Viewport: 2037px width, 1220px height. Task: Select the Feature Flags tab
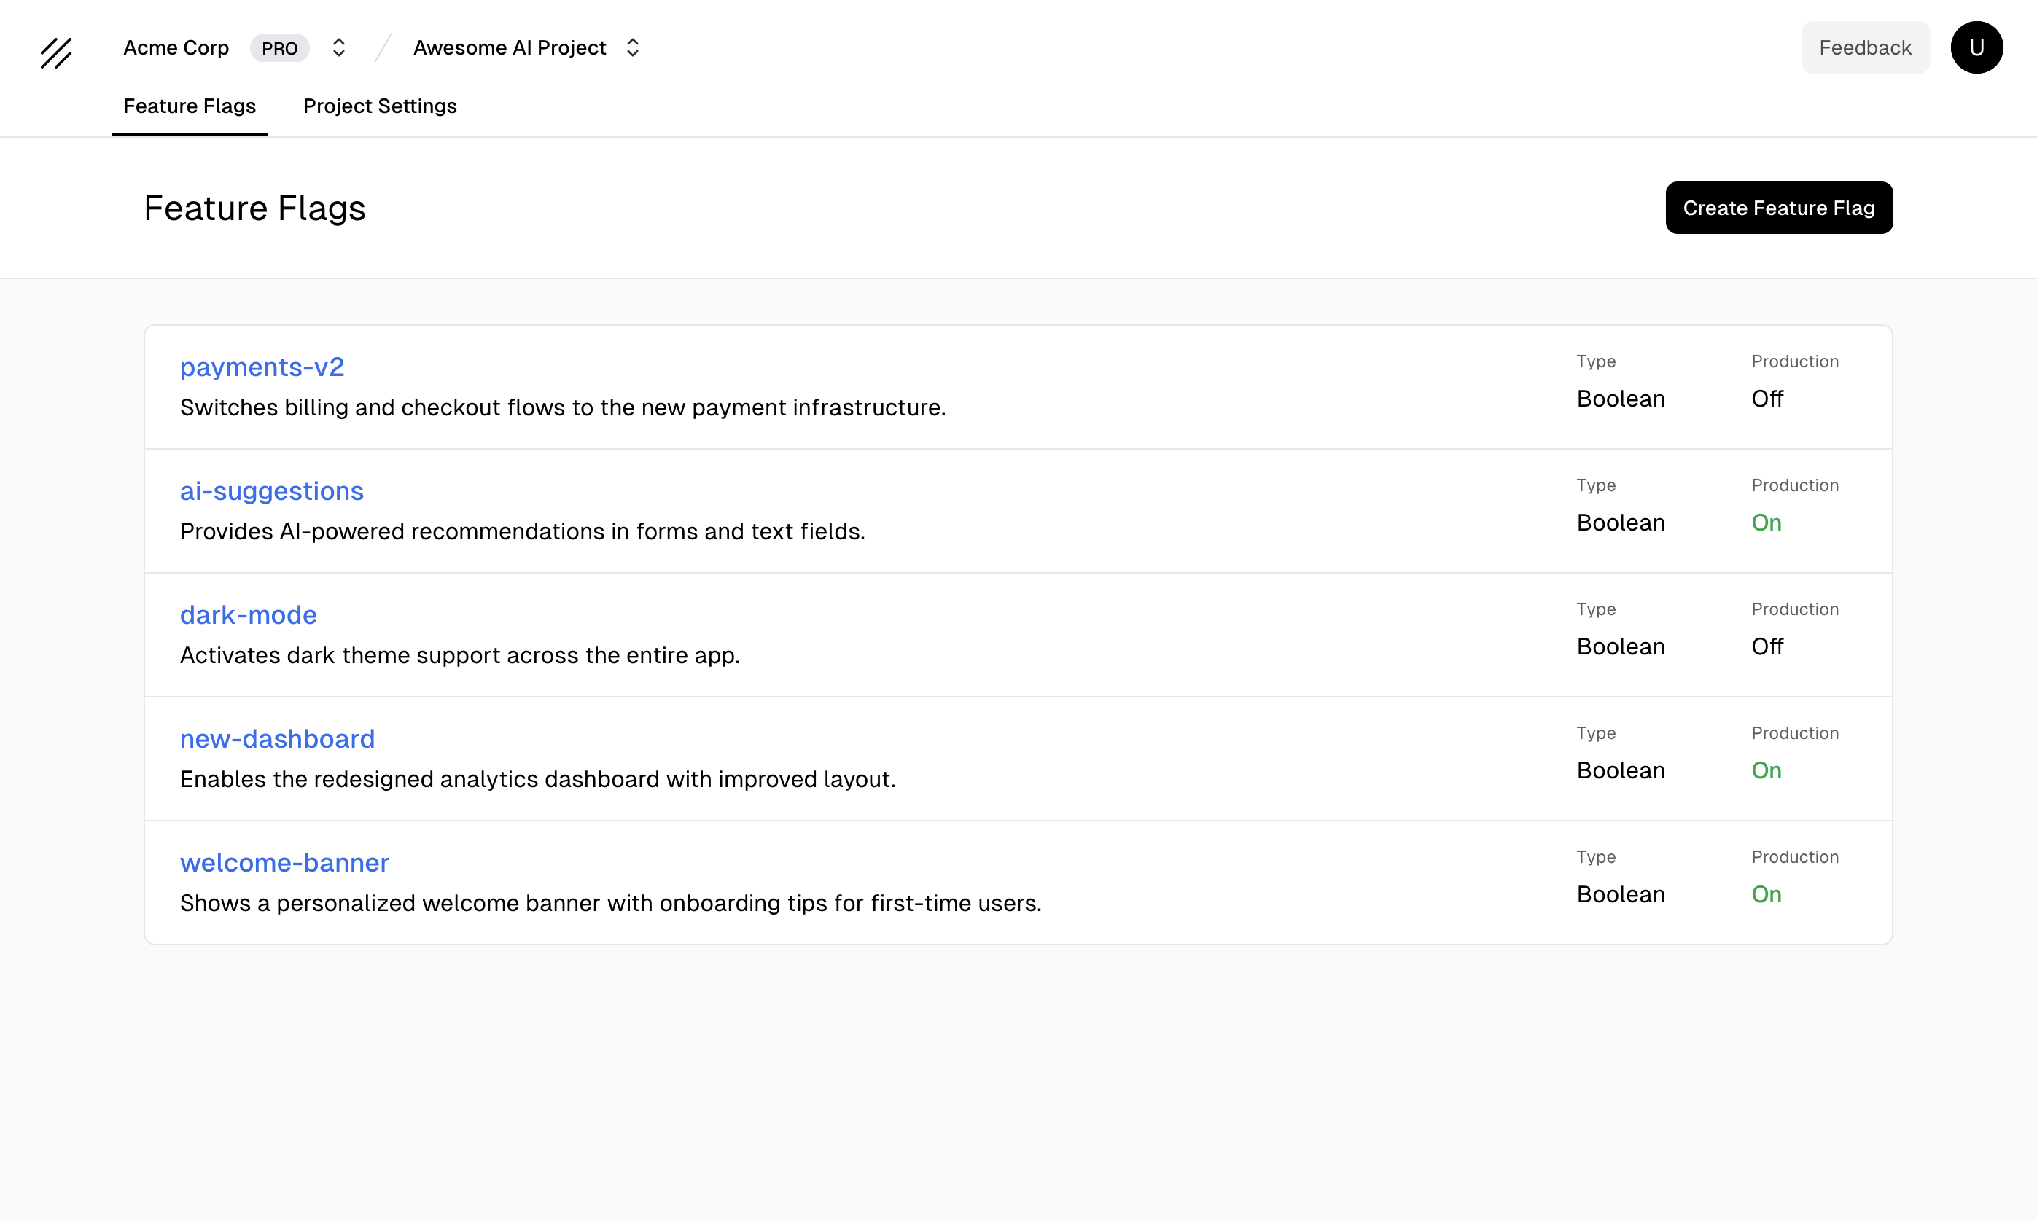189,106
